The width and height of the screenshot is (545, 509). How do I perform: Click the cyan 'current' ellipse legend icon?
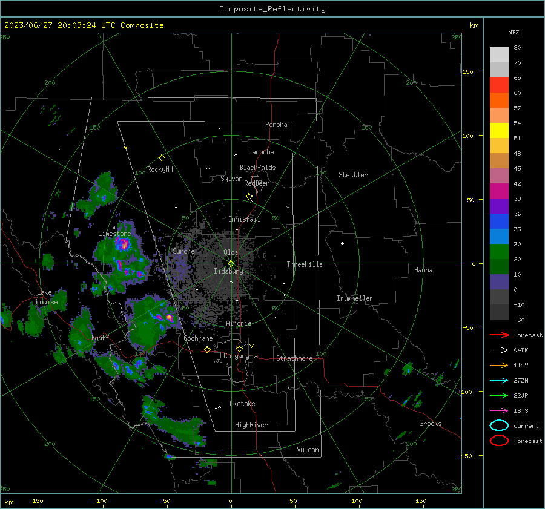click(499, 425)
